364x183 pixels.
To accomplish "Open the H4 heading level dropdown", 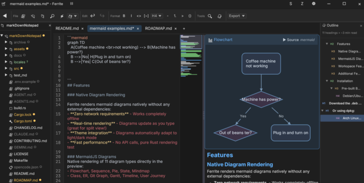I will coord(157,16).
